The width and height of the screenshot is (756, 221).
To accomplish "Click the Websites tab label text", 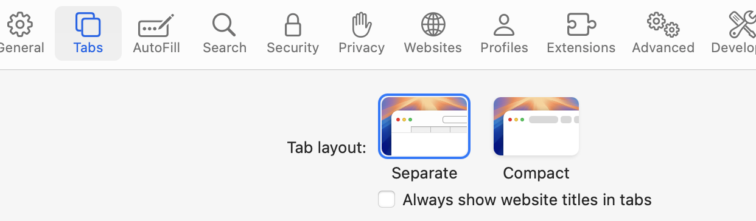I will (433, 47).
